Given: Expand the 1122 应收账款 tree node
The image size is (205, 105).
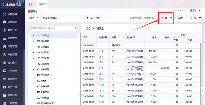Looking at the screenshot, I should (33, 52).
